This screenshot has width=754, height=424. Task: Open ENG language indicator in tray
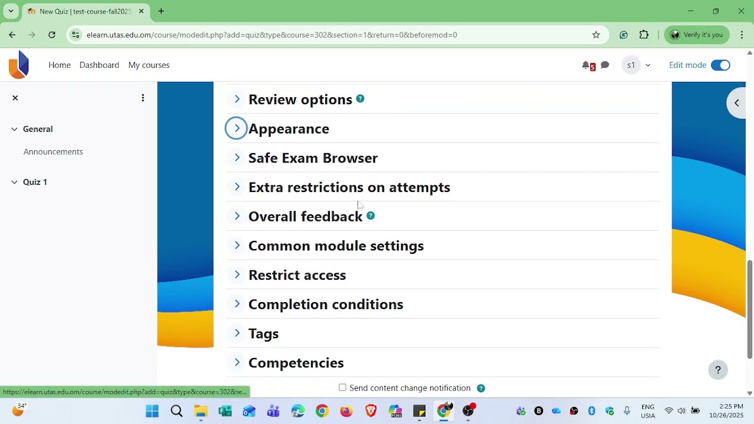[x=648, y=411]
